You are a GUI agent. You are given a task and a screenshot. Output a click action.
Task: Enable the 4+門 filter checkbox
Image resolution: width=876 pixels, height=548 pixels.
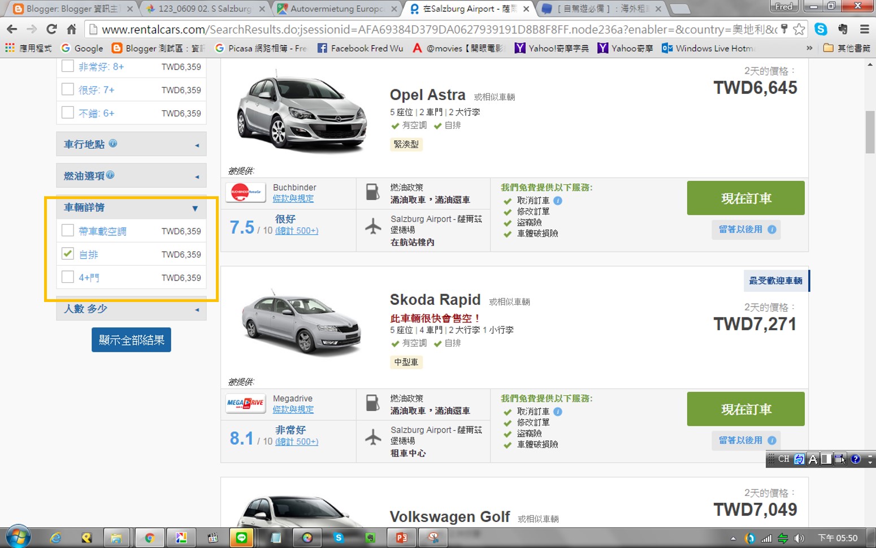click(68, 277)
